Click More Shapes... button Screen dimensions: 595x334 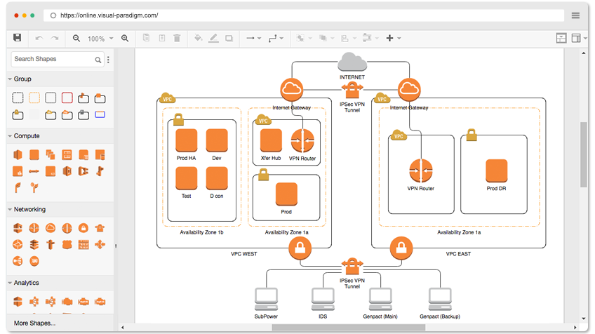tap(34, 323)
